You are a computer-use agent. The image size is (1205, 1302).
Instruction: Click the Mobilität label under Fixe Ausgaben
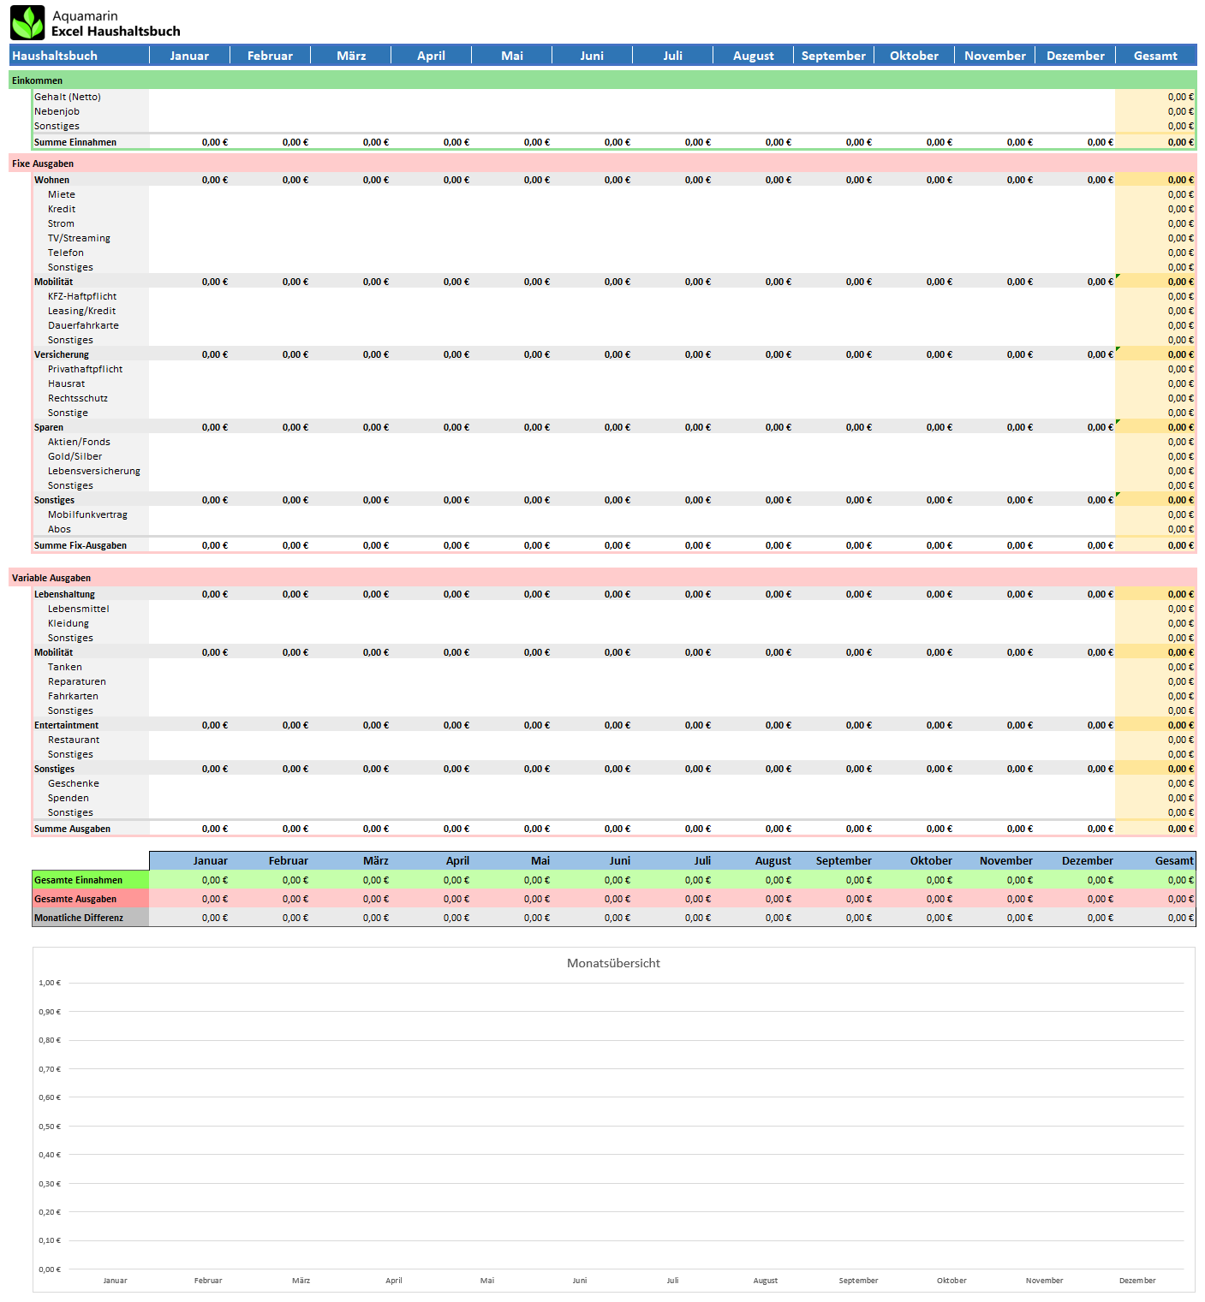[53, 282]
